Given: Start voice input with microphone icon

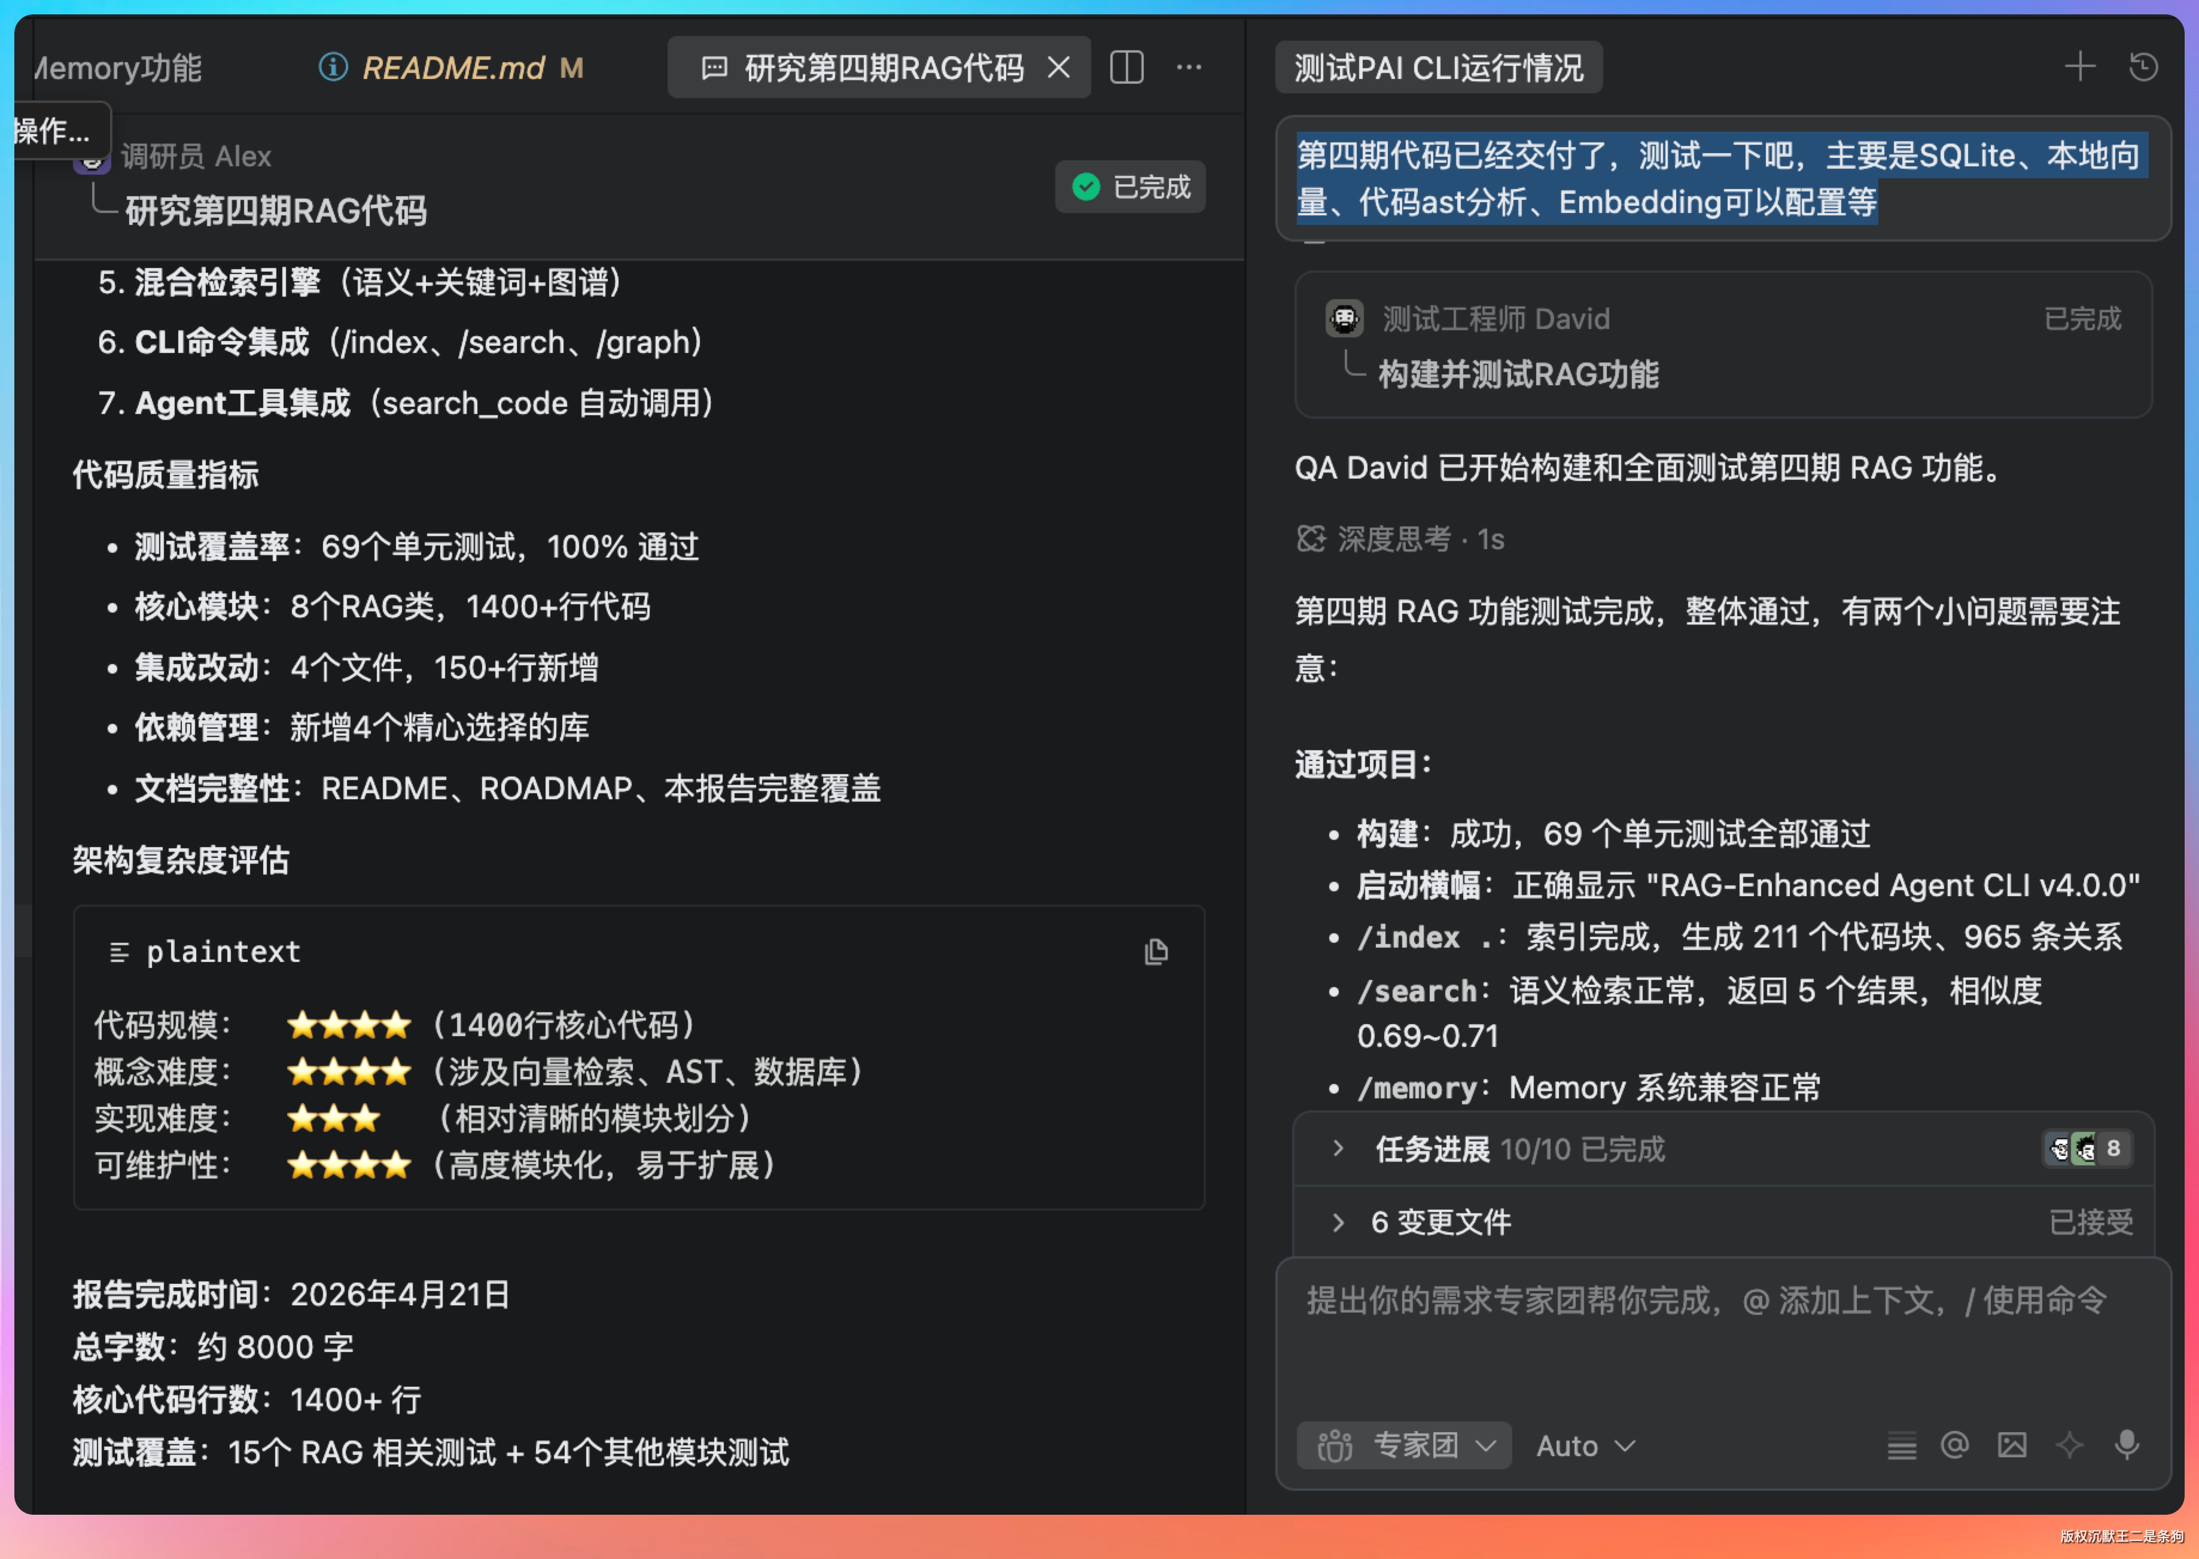Looking at the screenshot, I should click(2126, 1445).
